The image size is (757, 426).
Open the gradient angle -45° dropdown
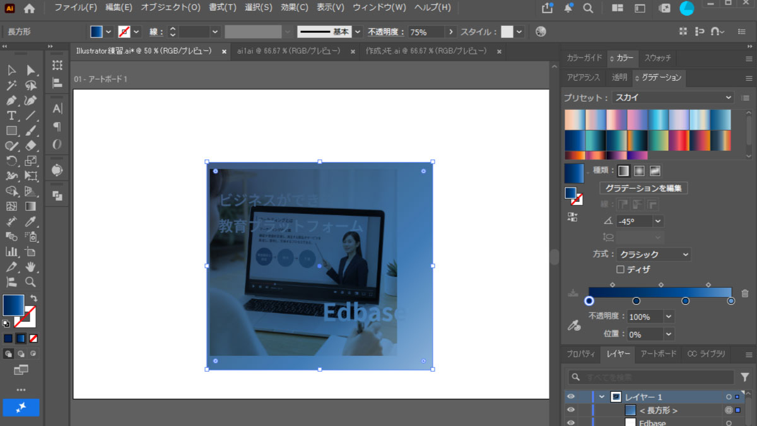[x=658, y=222]
